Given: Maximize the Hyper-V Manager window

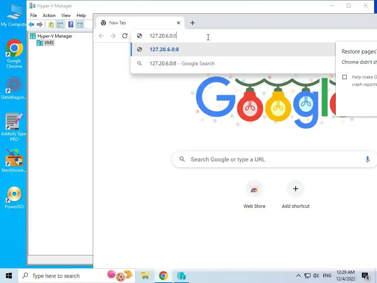Looking at the screenshot, I should point(349,6).
